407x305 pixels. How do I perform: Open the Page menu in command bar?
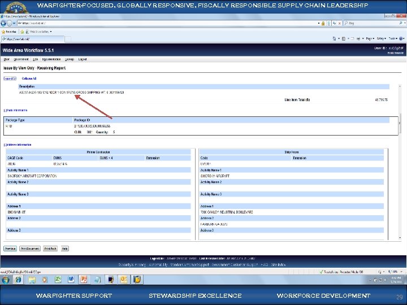point(370,38)
